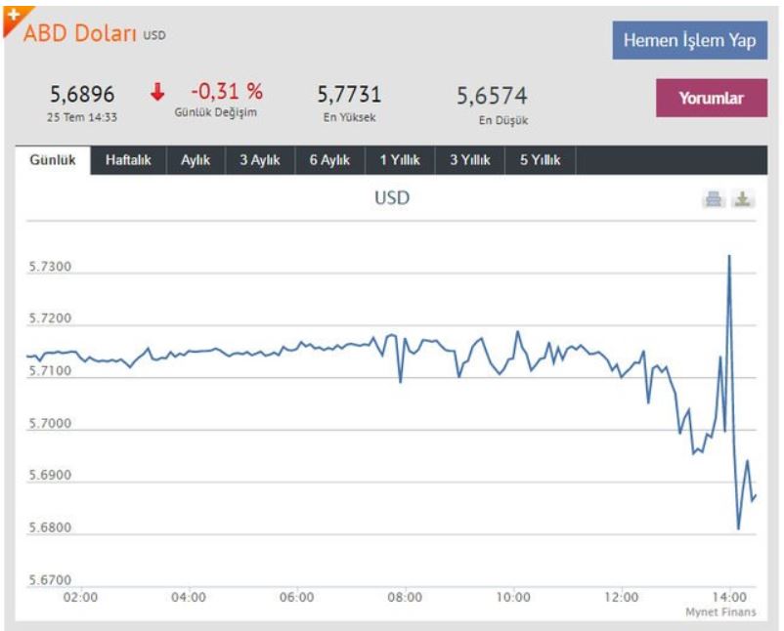784x631 pixels.
Task: Click the 14:00 price spike peak
Action: pyautogui.click(x=729, y=257)
